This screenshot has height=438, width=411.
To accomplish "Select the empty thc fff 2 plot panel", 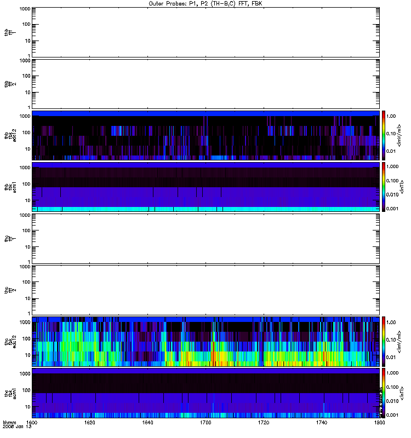I will coord(206,290).
